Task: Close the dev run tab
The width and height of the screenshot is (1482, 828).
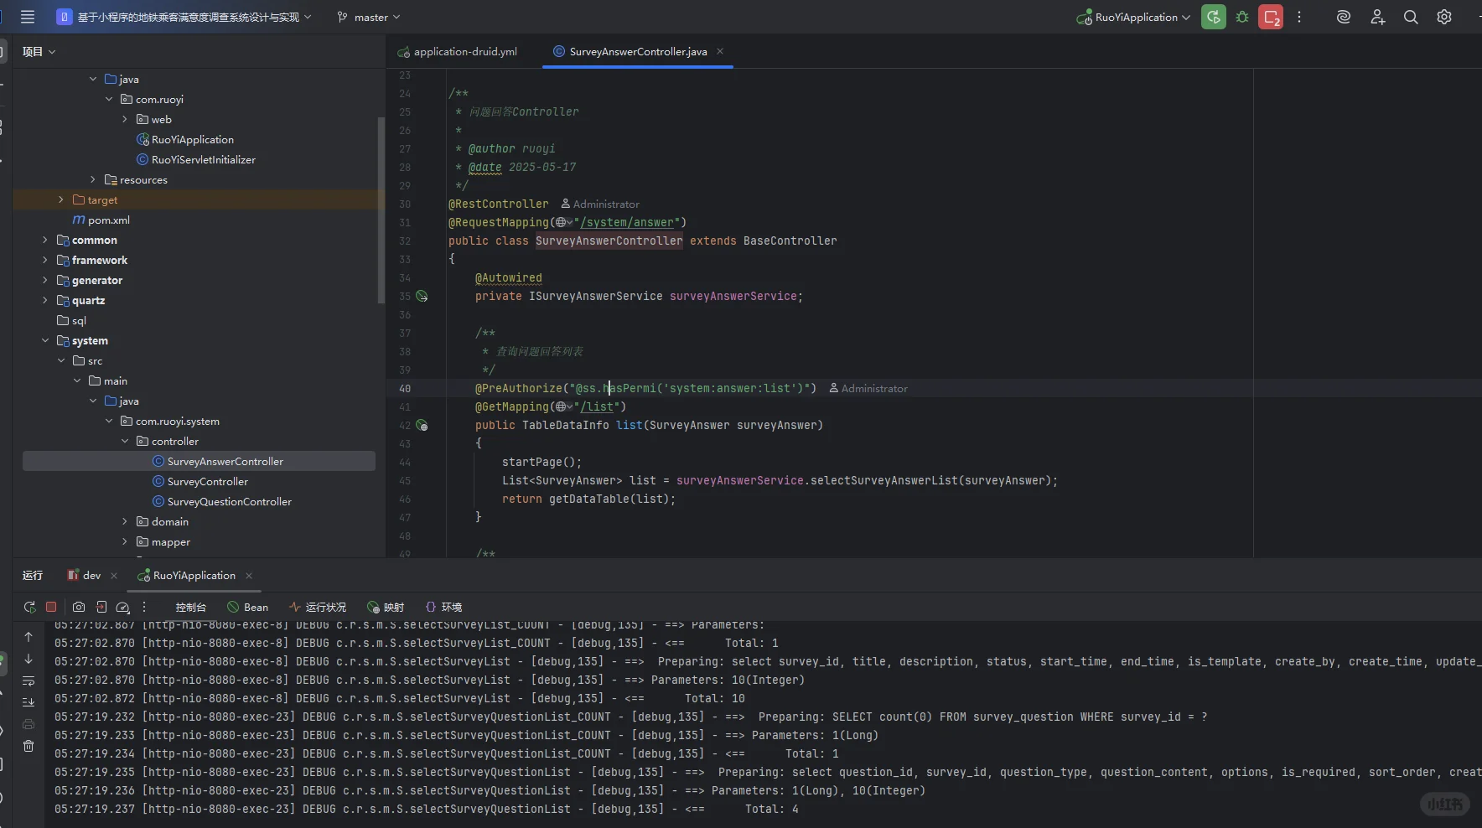Action: tap(114, 576)
